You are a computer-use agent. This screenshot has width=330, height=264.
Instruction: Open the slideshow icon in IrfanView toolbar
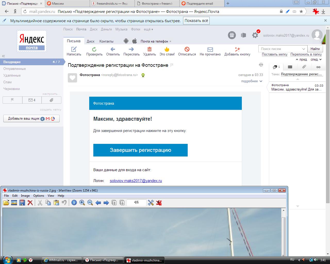14,203
